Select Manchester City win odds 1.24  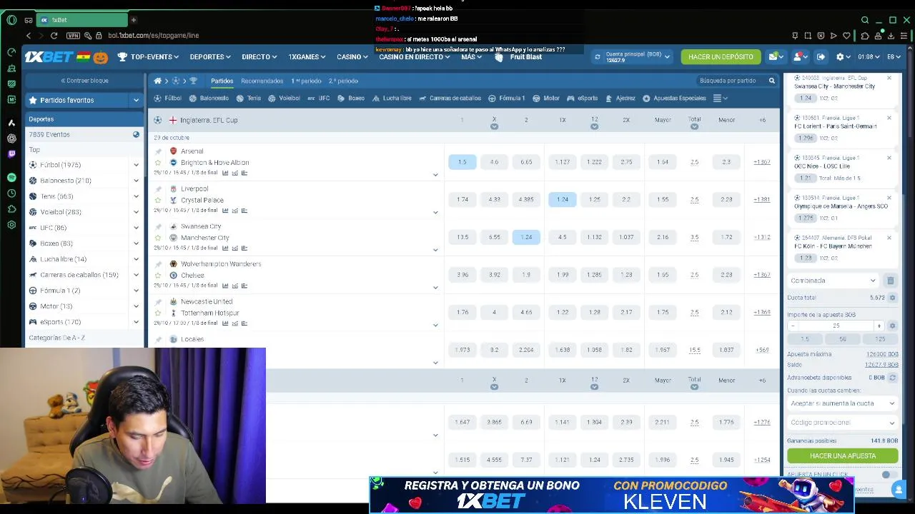[526, 237]
